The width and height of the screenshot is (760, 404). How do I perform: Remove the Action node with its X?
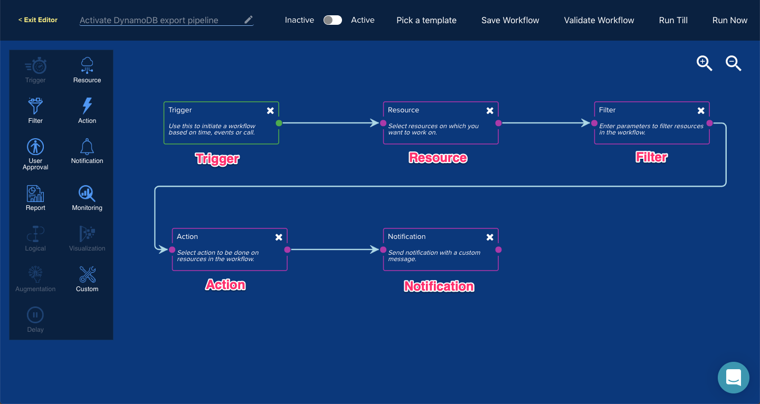pyautogui.click(x=279, y=237)
